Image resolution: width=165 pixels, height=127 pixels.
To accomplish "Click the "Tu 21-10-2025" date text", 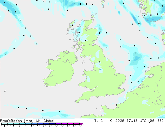I will pos(109,121).
